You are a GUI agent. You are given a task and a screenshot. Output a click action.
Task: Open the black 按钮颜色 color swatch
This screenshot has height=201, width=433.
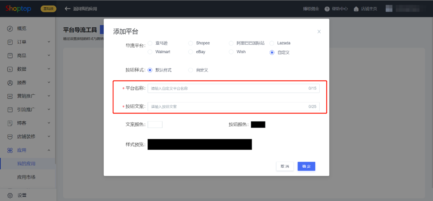pyautogui.click(x=258, y=124)
